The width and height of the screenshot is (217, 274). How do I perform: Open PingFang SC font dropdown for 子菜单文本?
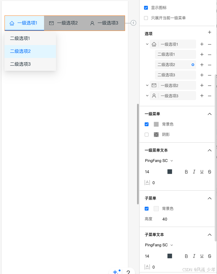[x=159, y=245]
